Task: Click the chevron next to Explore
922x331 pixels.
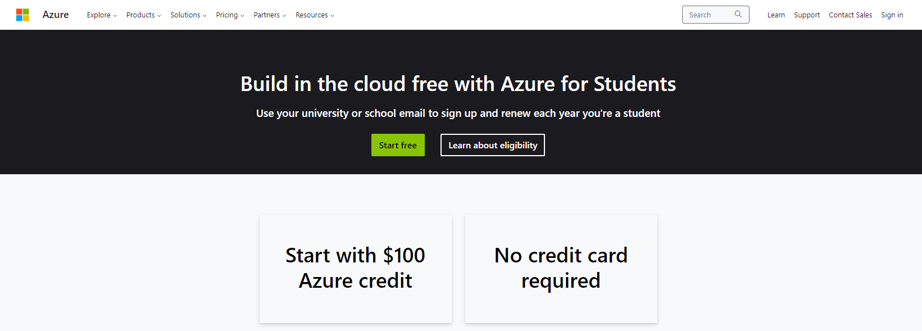Action: point(115,16)
